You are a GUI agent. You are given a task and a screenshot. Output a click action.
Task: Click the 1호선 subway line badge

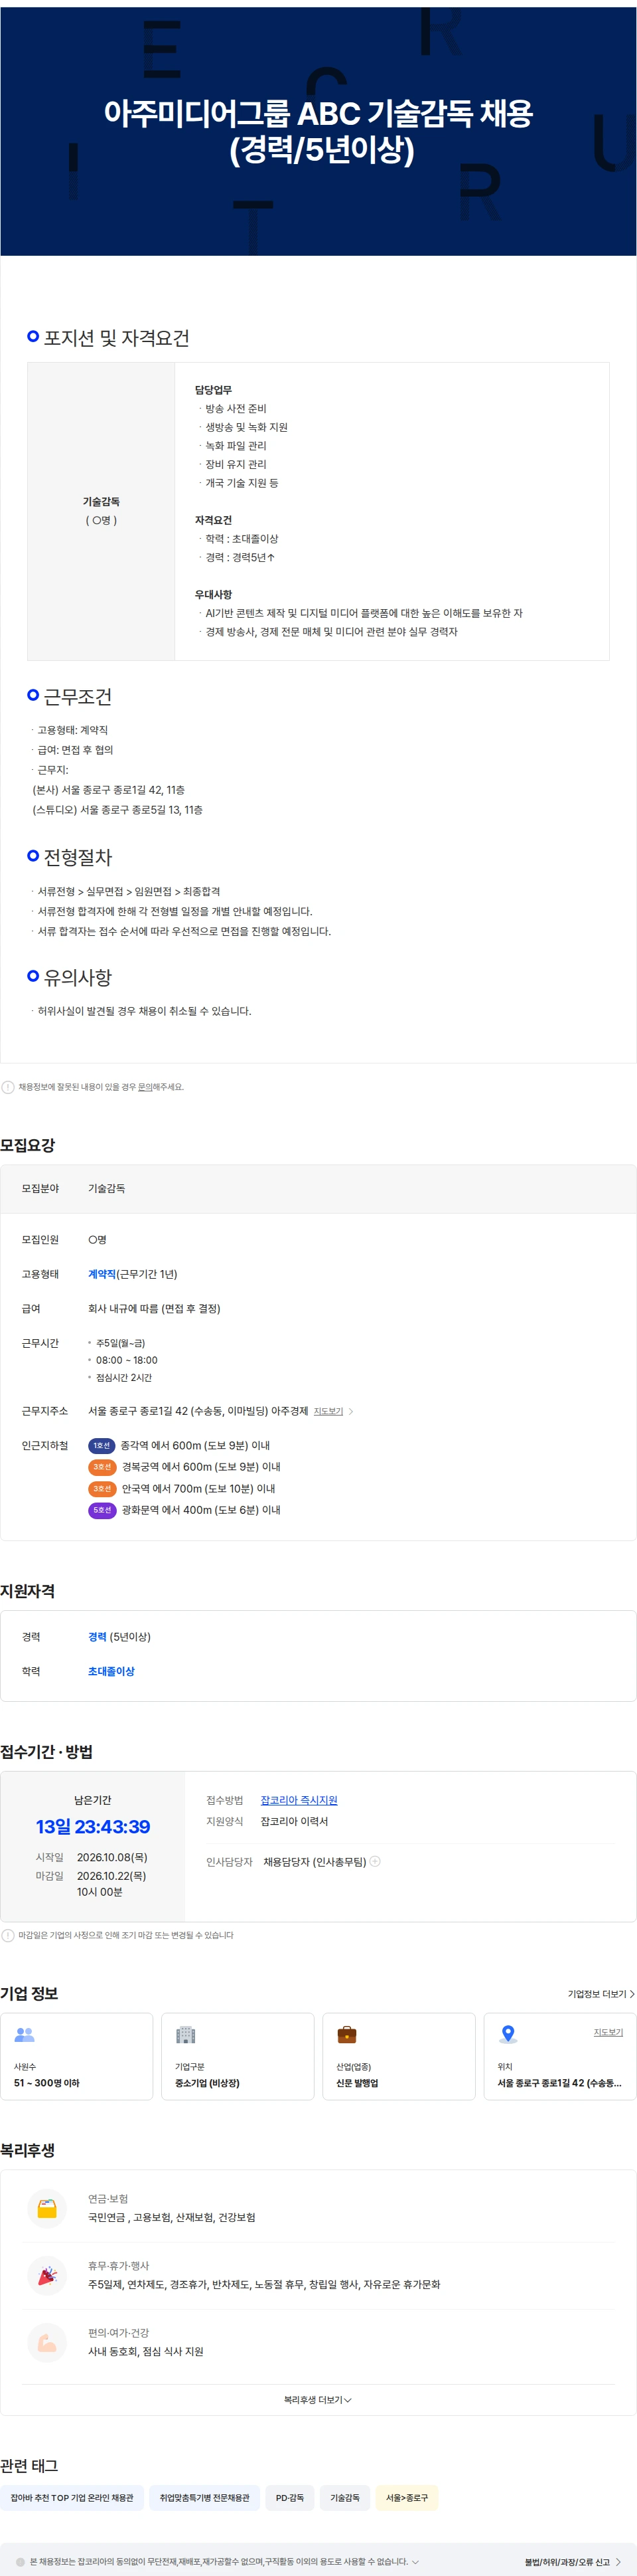click(102, 1445)
